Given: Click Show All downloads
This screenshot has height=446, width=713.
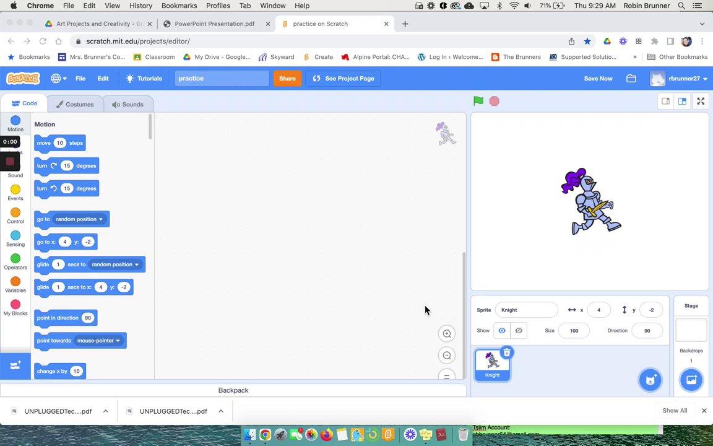Looking at the screenshot, I should coord(675,411).
